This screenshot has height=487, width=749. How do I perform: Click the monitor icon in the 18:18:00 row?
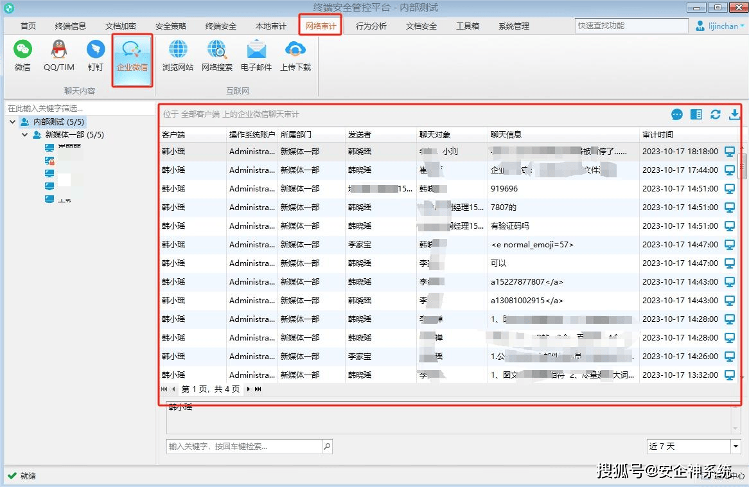[730, 152]
